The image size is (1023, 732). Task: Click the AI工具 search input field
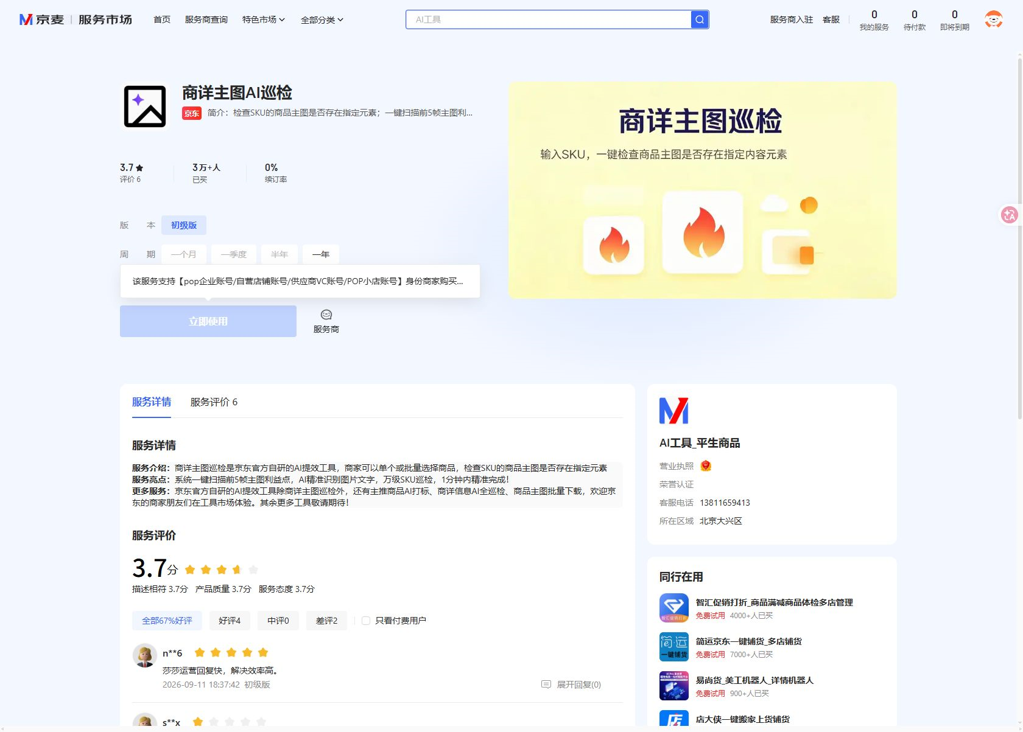tap(549, 19)
